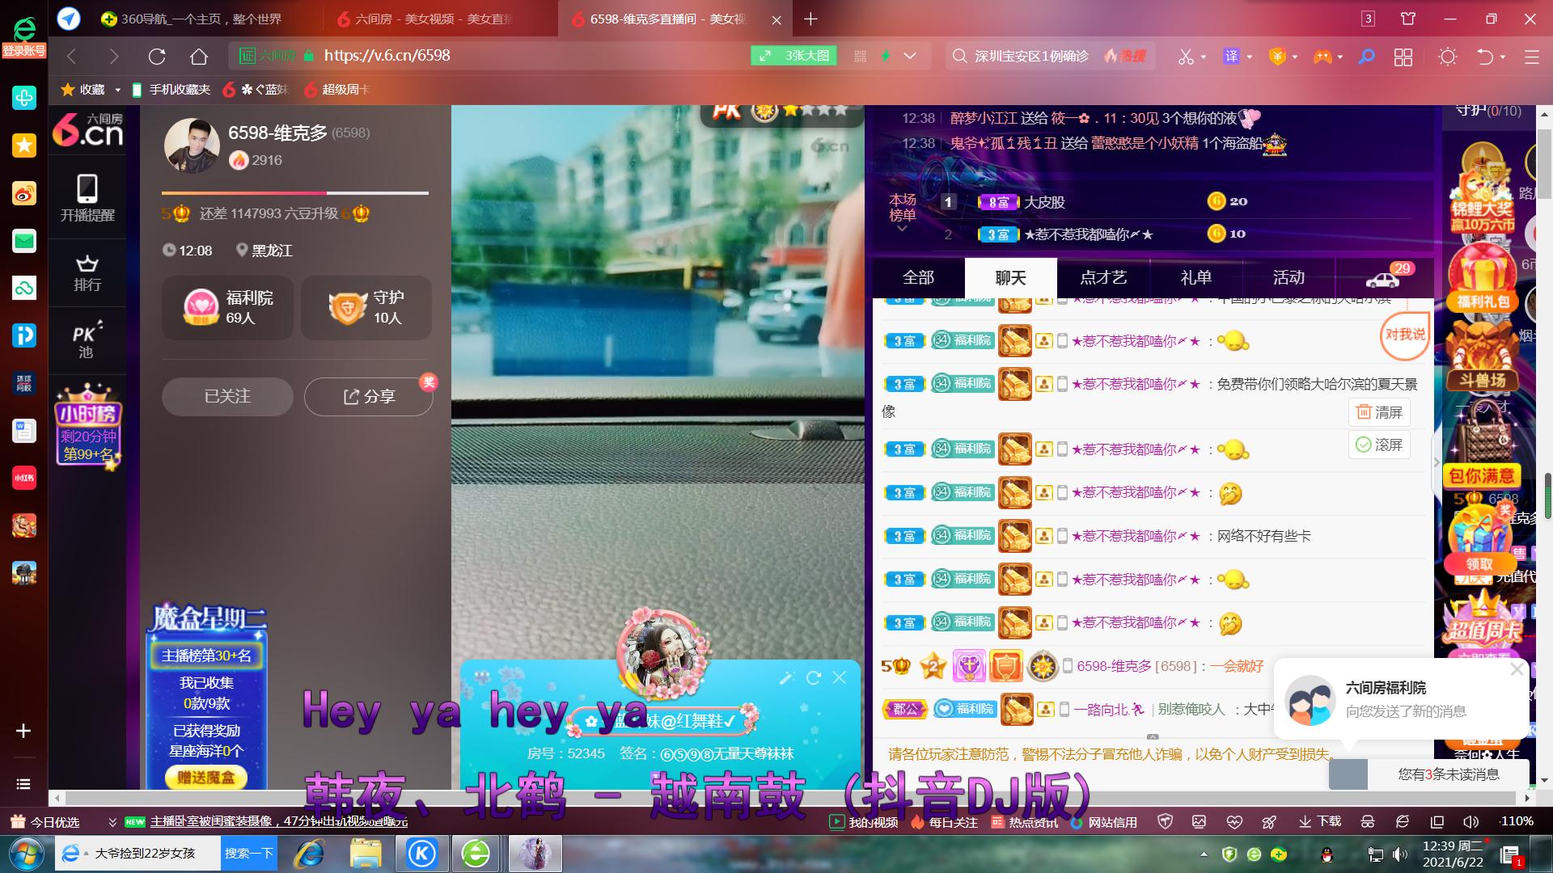Open the Weibo icon in sidebar
1553x873 pixels.
pyautogui.click(x=24, y=193)
